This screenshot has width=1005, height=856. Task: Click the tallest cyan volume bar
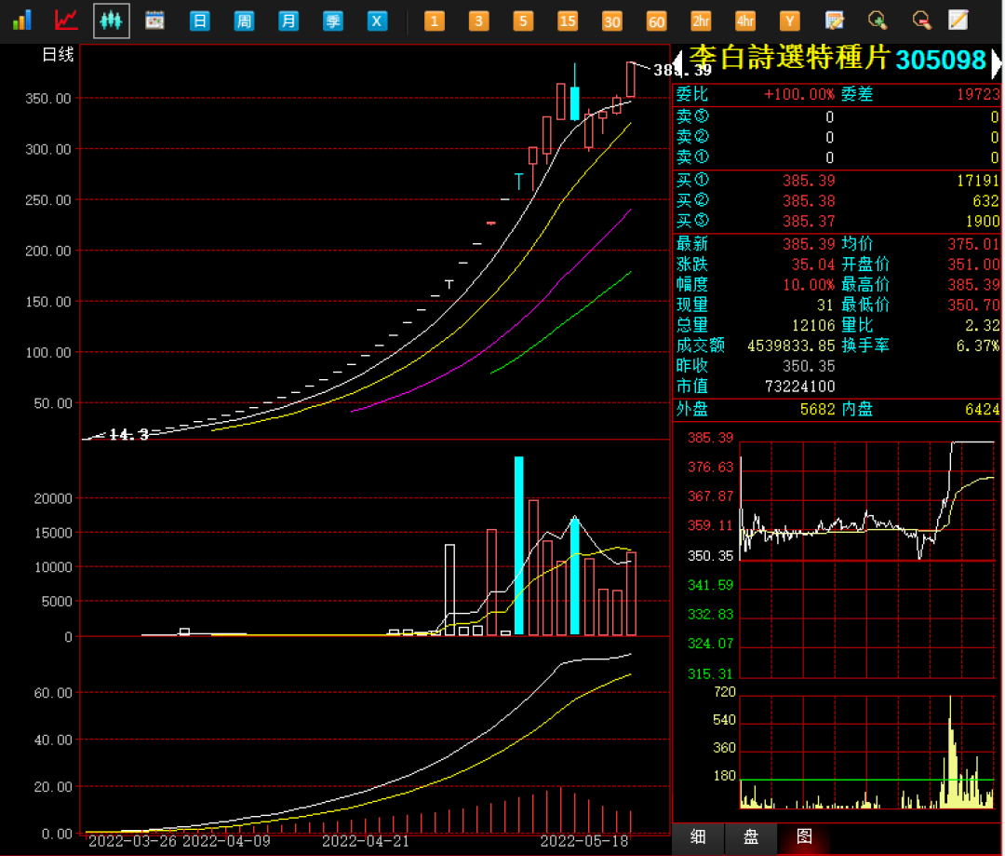(519, 546)
